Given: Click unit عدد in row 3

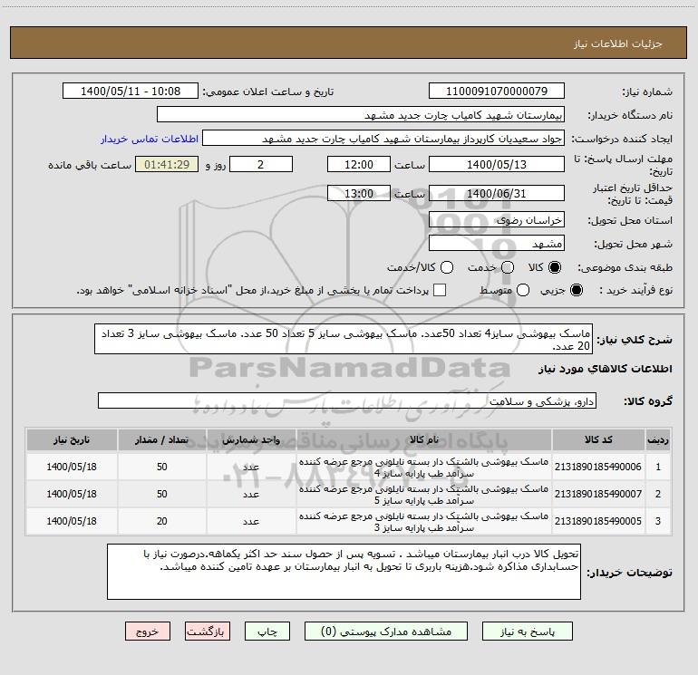Looking at the screenshot, I should [x=251, y=521].
